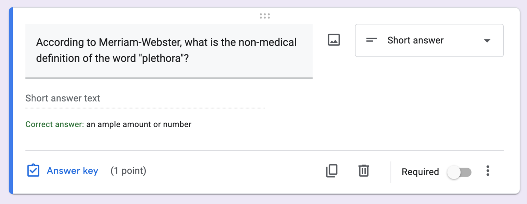
Task: Click the "Required" label text
Action: (x=420, y=172)
